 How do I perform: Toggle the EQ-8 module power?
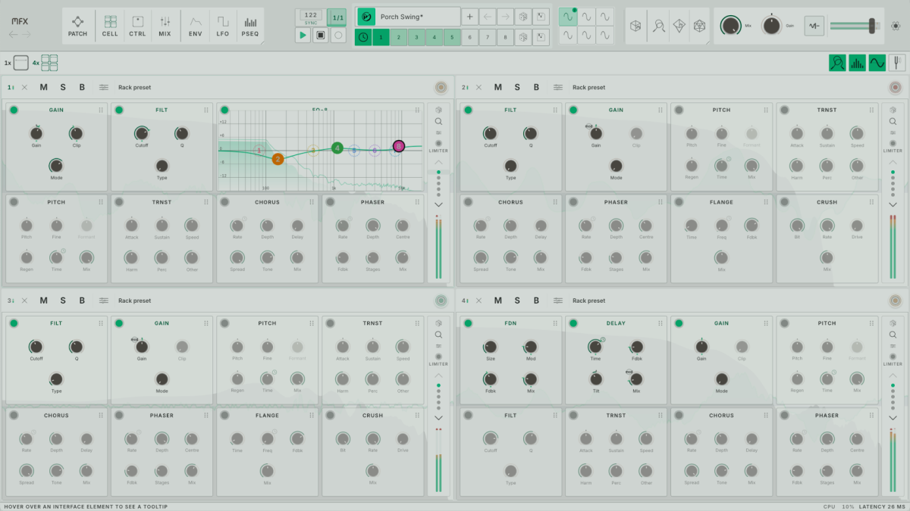[224, 110]
